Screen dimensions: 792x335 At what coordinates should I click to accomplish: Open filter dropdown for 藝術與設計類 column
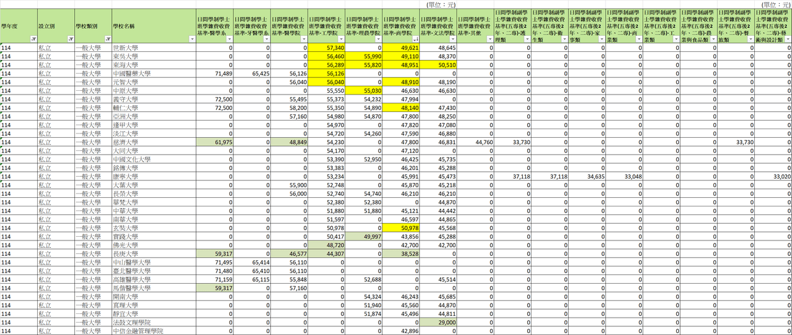pos(787,39)
